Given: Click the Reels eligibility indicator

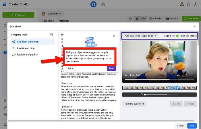Looking at the screenshot, I should (181, 36).
